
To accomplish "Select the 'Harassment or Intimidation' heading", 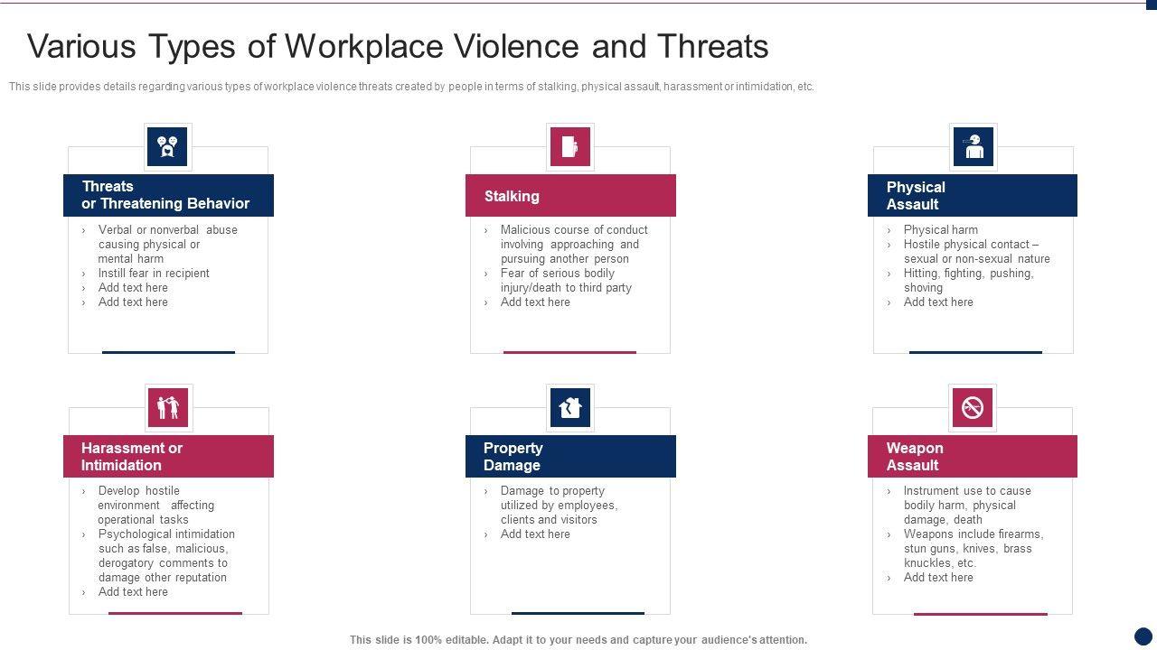I will tap(168, 456).
